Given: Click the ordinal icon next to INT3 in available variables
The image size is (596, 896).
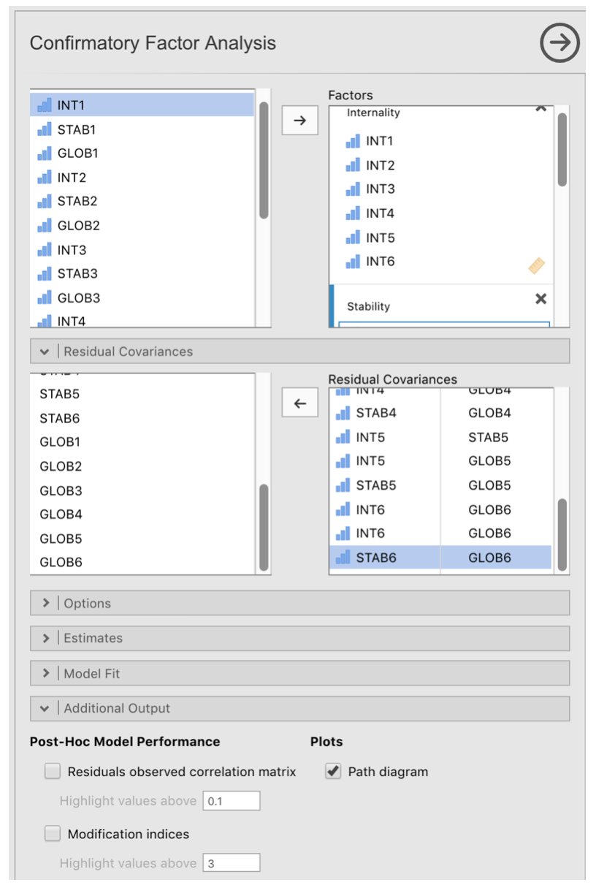Looking at the screenshot, I should (x=45, y=250).
